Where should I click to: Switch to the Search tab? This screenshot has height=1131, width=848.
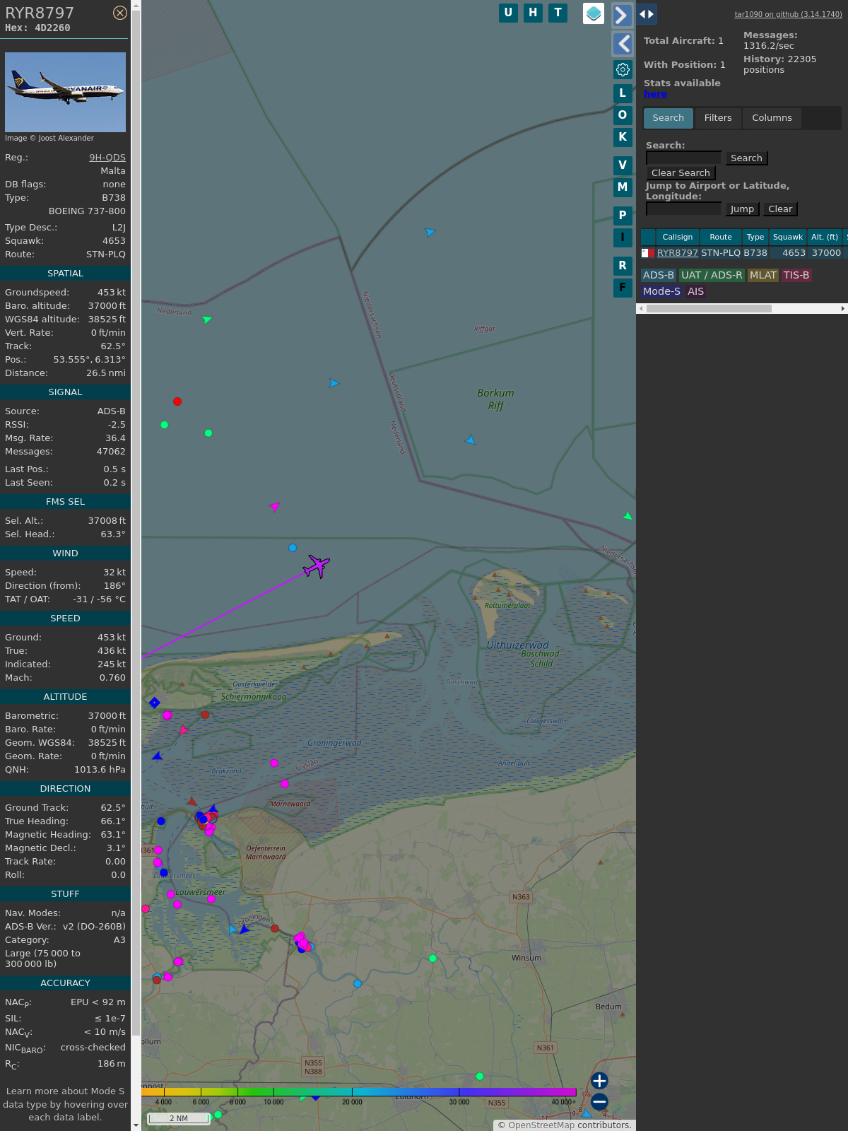point(668,118)
